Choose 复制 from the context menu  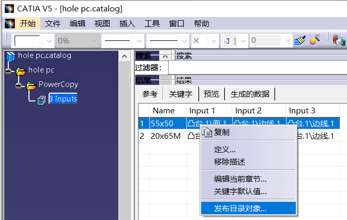[248, 133]
